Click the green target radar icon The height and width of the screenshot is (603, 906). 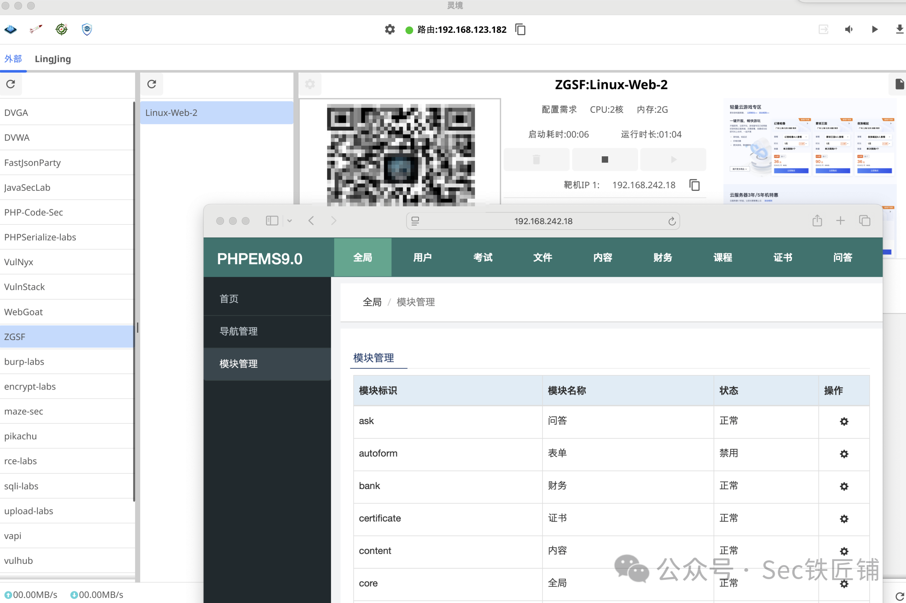(x=62, y=29)
